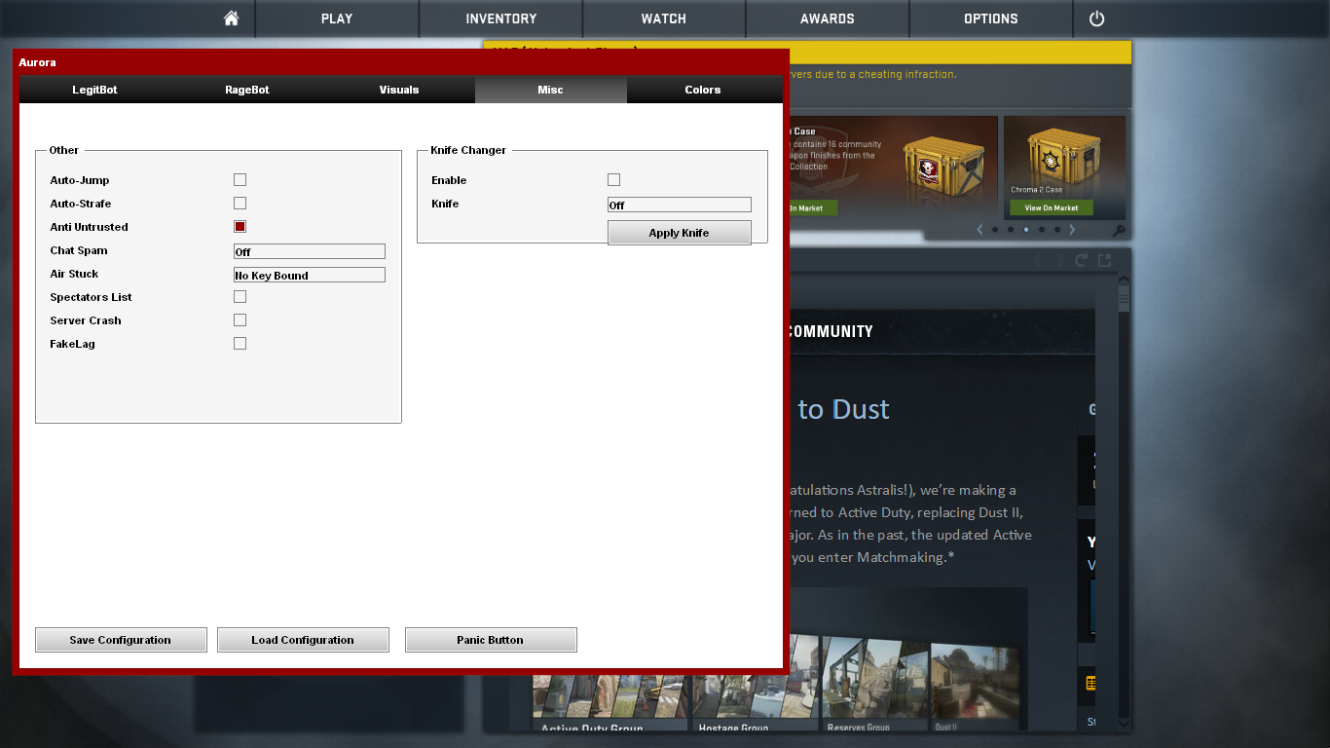Click the Apply Knife button

[x=680, y=233]
